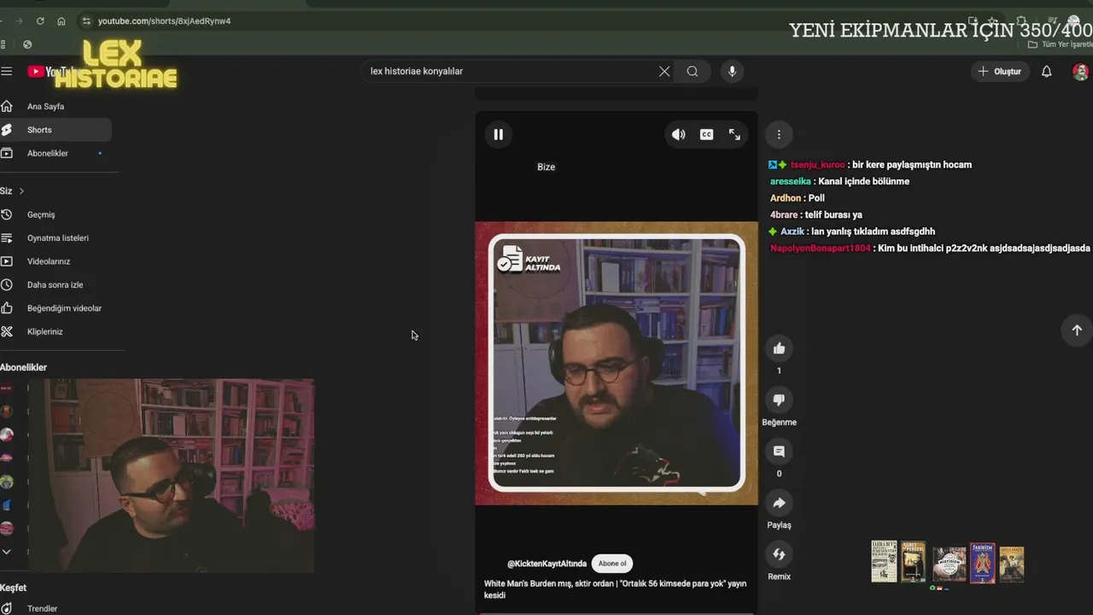Screen dimensions: 1093x615
Task: Open site info icon in address bar
Action: click(86, 20)
